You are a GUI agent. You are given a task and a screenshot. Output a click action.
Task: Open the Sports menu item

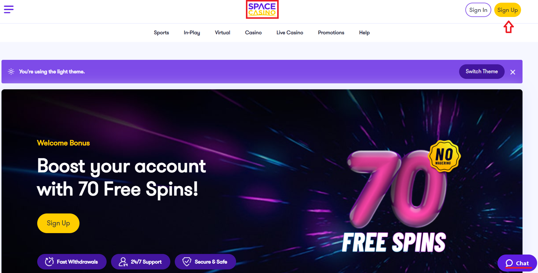161,32
